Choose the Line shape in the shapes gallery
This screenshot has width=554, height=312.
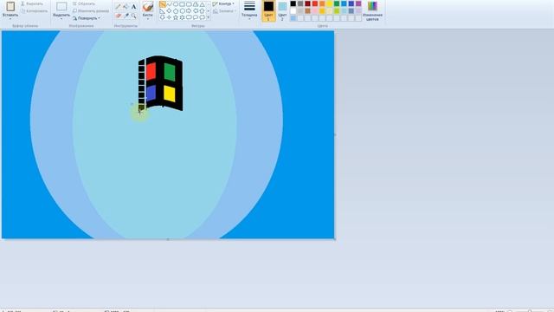[163, 4]
